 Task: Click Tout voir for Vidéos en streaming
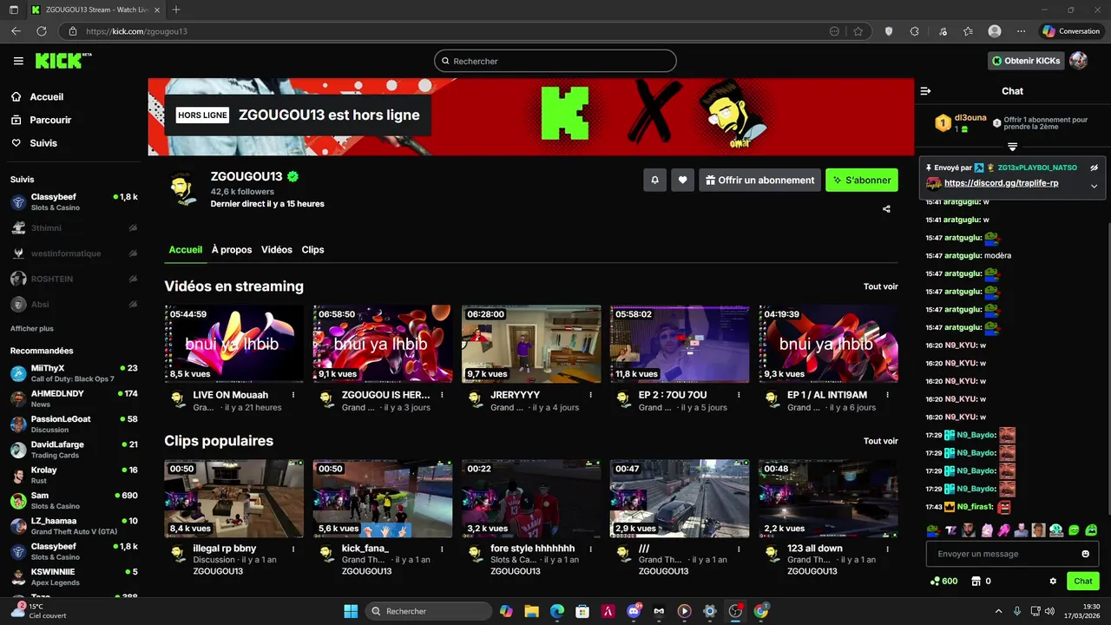(881, 286)
